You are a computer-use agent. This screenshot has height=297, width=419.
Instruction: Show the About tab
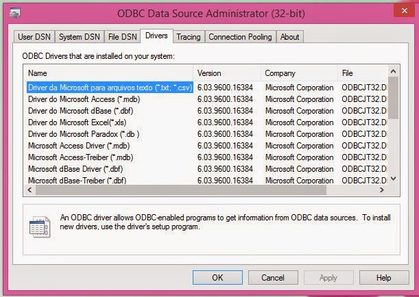pyautogui.click(x=289, y=36)
